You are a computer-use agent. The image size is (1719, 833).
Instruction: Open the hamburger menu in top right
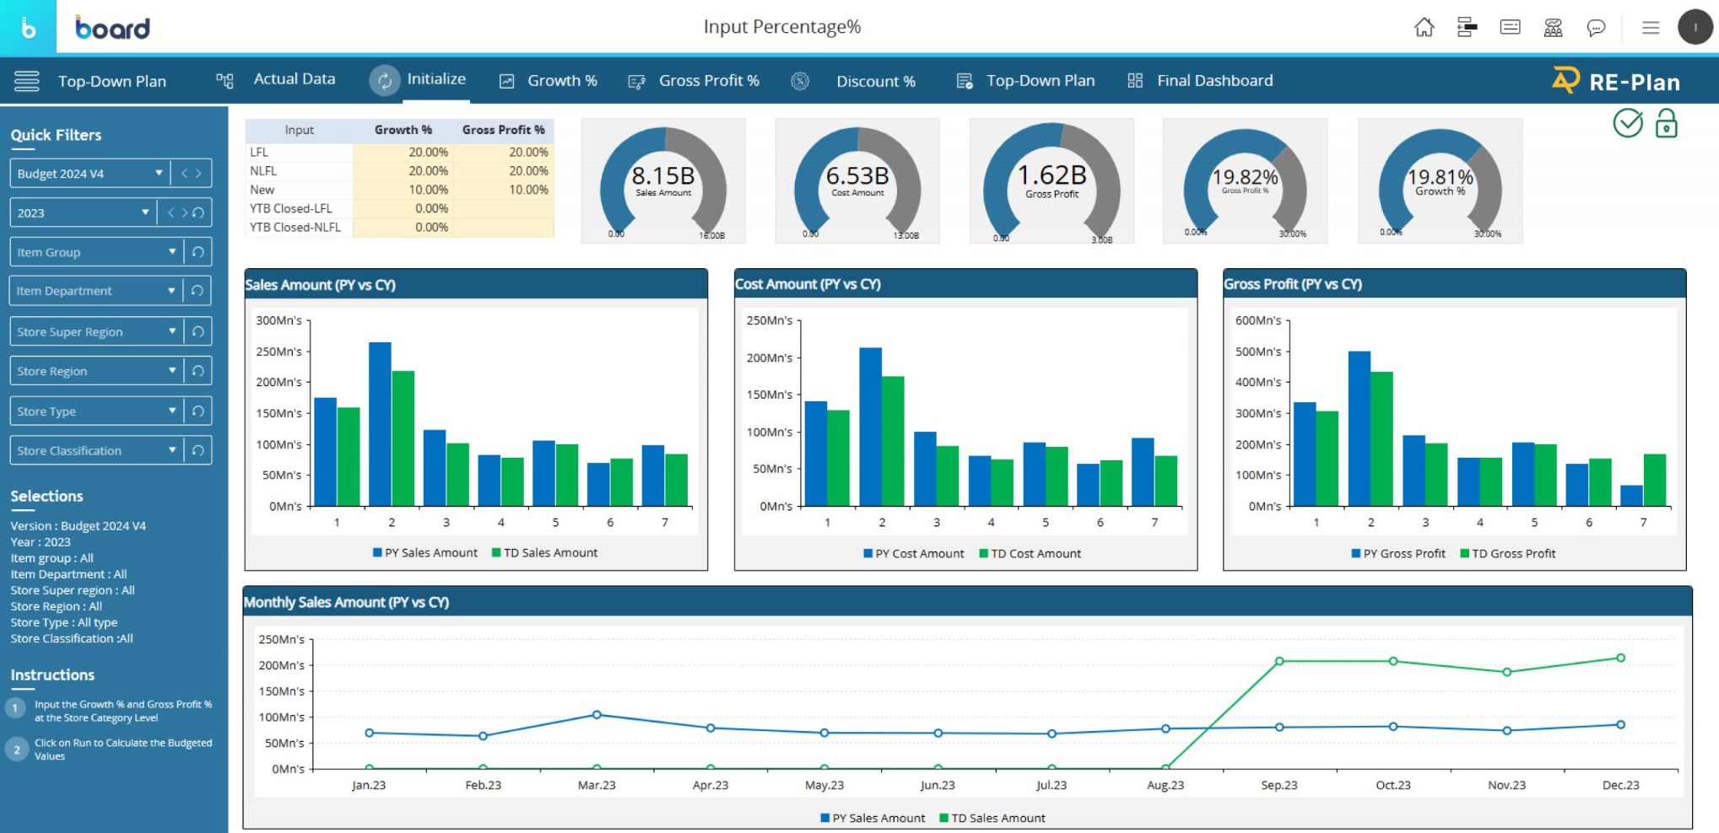point(1651,28)
